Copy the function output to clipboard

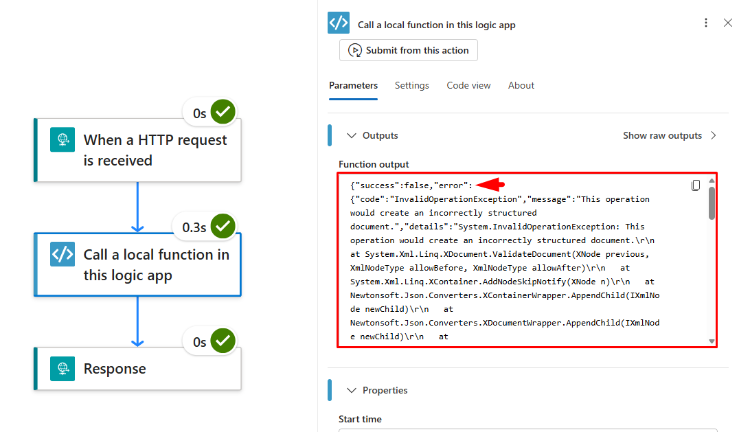pos(696,185)
